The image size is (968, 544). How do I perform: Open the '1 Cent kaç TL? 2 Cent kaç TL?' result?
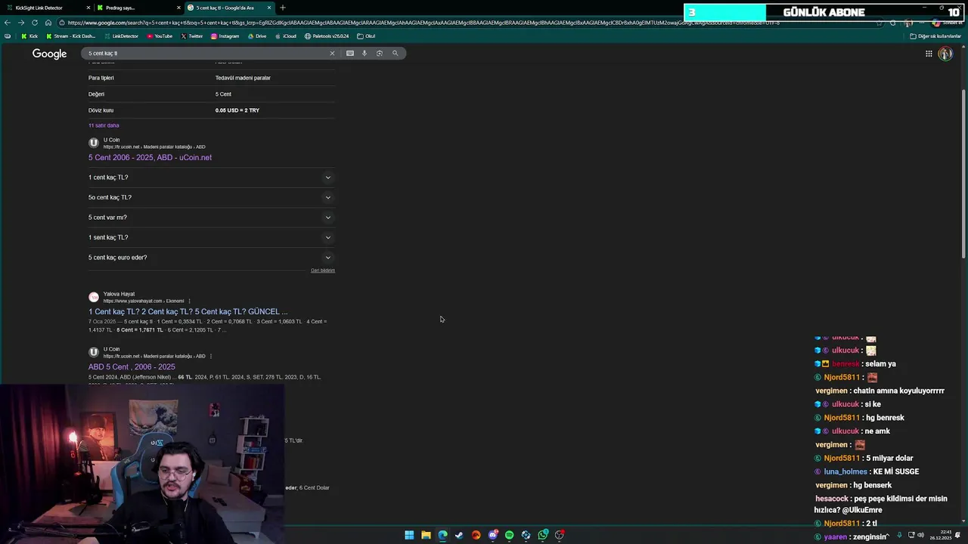click(188, 312)
